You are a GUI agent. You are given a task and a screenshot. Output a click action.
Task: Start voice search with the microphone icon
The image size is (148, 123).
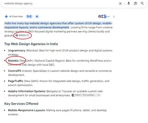[129, 4]
